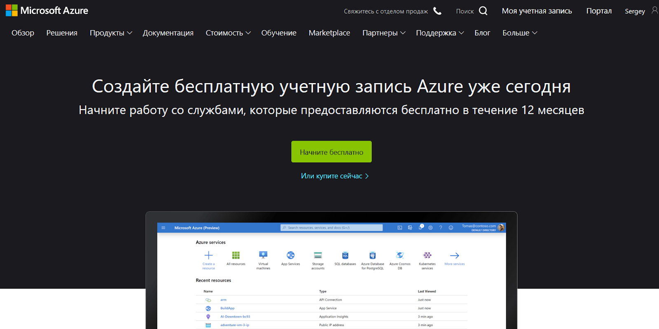Click the Sergey account name

(x=635, y=12)
